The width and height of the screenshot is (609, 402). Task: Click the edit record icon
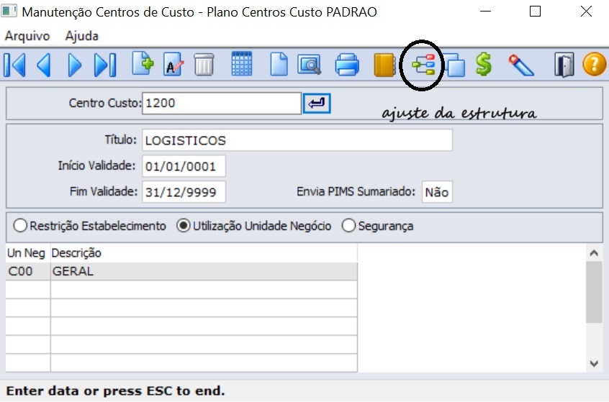coord(173,64)
